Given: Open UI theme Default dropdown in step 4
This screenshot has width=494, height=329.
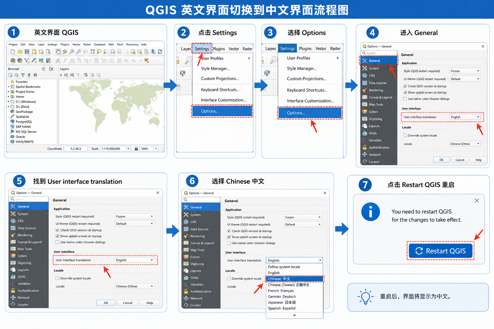Looking at the screenshot, I should point(465,79).
